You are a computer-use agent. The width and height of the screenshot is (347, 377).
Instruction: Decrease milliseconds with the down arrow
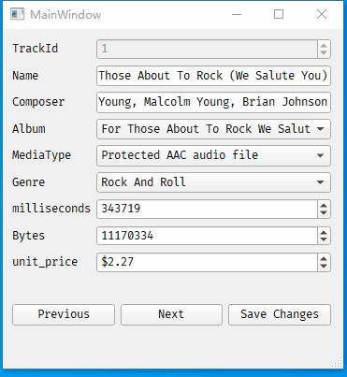tap(324, 213)
